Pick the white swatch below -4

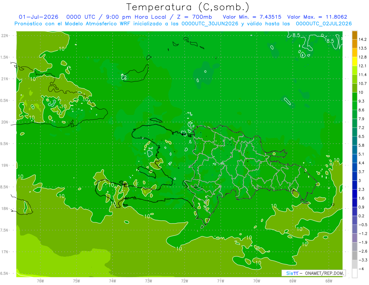(x=355, y=273)
